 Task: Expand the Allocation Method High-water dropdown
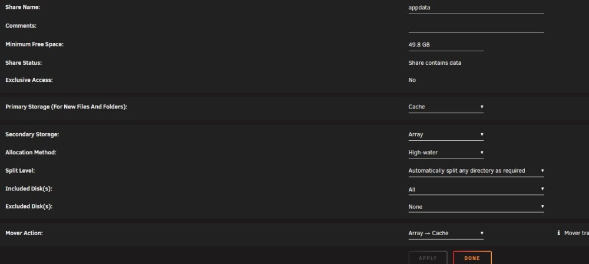coord(446,153)
